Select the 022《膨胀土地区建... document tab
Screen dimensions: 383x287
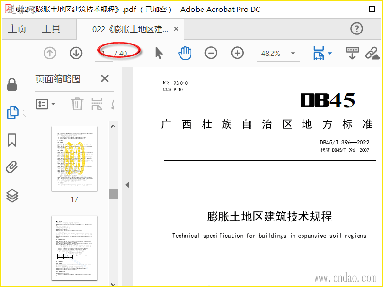130,29
